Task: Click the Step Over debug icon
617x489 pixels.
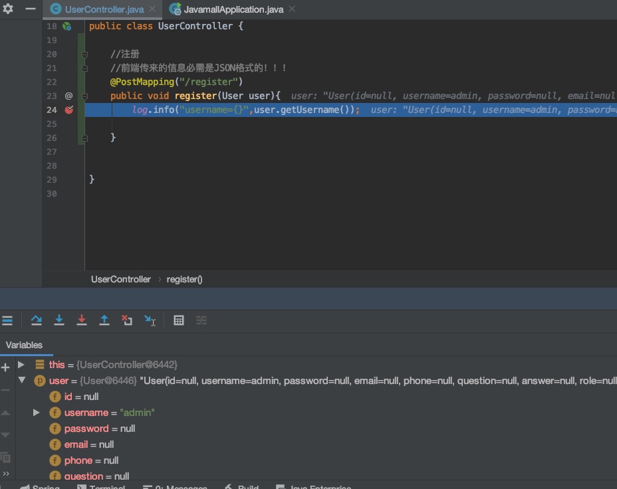Action: tap(37, 320)
